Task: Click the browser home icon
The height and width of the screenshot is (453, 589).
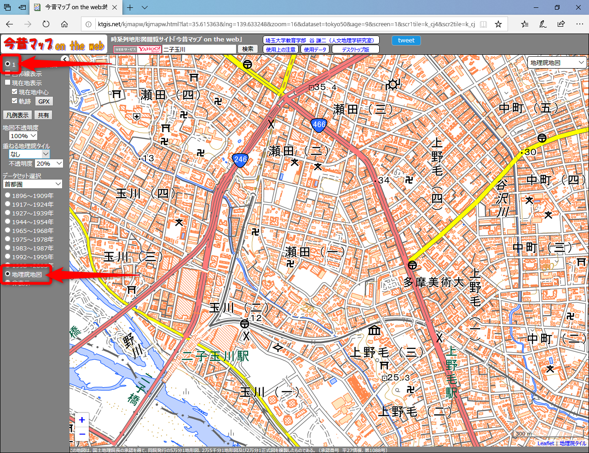Action: pyautogui.click(x=64, y=24)
